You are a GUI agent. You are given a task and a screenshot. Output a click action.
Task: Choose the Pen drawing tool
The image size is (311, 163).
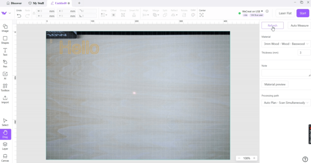5,63
